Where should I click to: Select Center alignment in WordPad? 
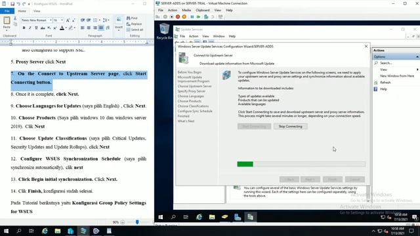89,28
